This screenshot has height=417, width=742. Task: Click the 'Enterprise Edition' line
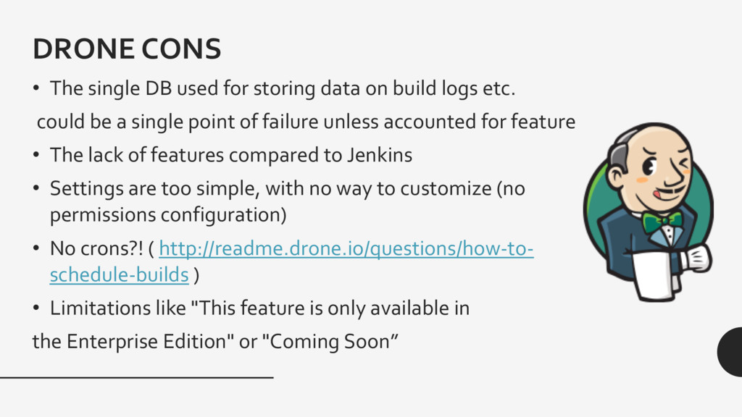tap(215, 342)
